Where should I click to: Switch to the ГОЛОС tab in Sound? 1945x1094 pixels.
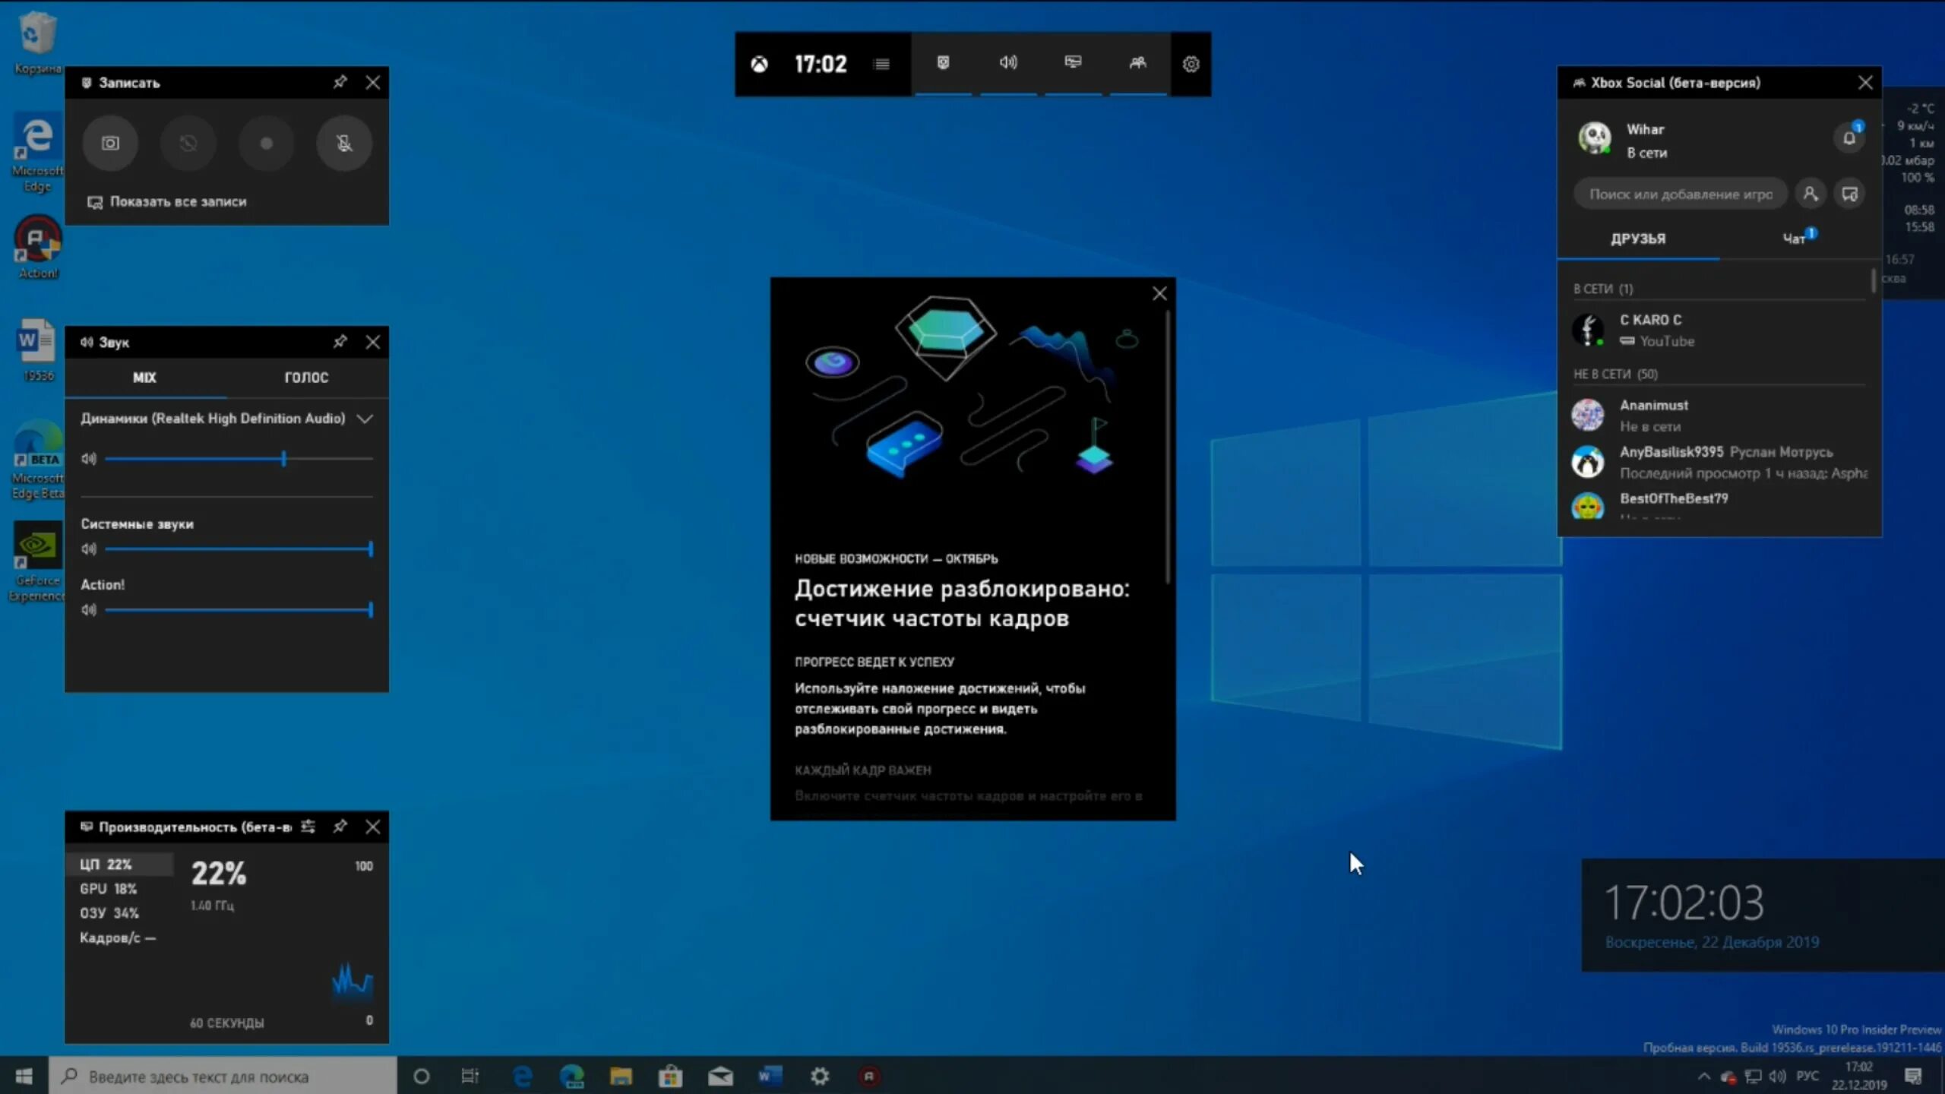pyautogui.click(x=307, y=378)
